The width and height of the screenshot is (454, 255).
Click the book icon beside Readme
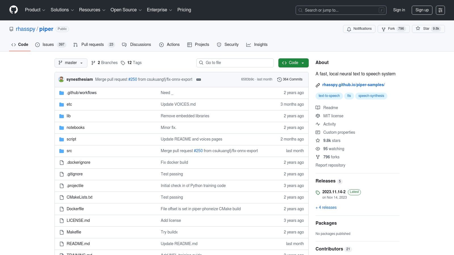[318, 108]
